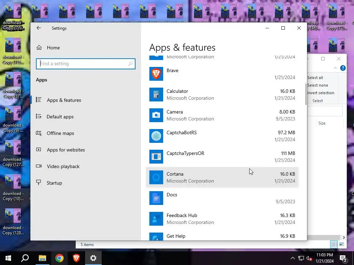Select the Camera app icon
354x265 pixels.
(156, 115)
